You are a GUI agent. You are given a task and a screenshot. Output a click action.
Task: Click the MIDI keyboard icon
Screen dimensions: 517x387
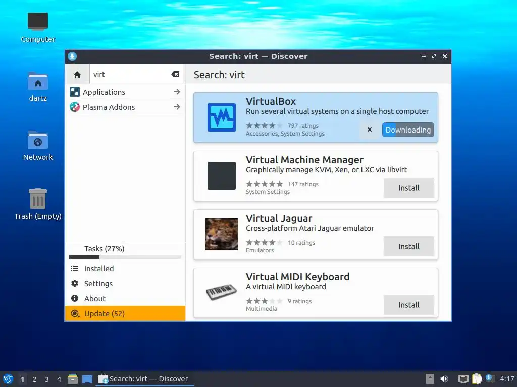pyautogui.click(x=222, y=292)
